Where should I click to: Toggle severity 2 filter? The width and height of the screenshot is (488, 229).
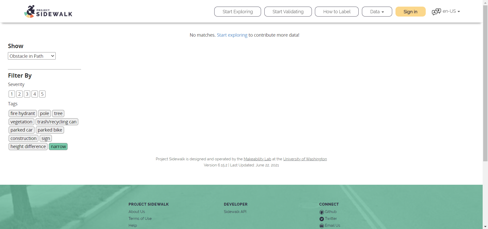click(19, 94)
